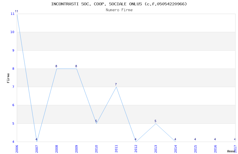Click x-axis year label 2009
The height and width of the screenshot is (154, 238).
coord(76,149)
